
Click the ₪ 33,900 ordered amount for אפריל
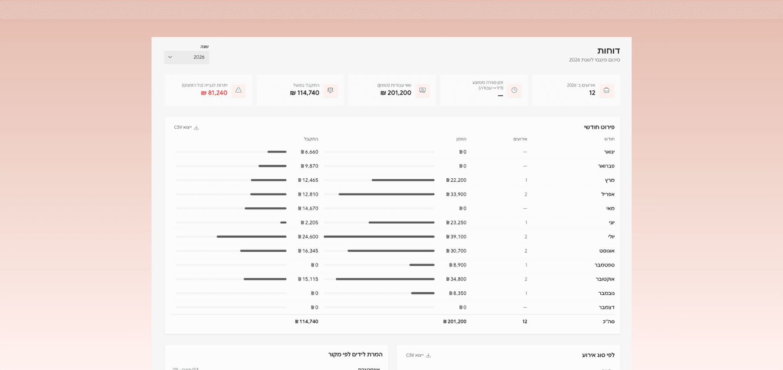click(x=456, y=194)
